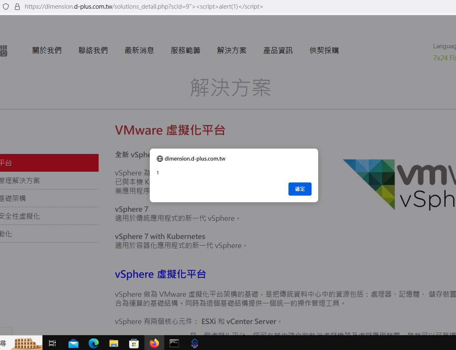Click the blue diamond app icon in taskbar
This screenshot has width=456, height=350.
click(x=194, y=343)
